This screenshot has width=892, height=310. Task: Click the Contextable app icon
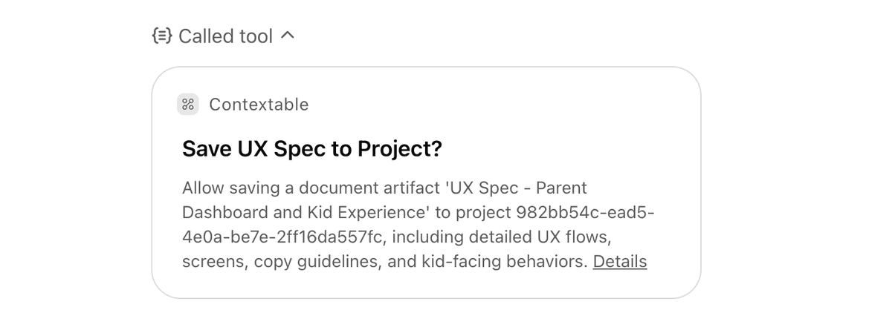tap(188, 105)
